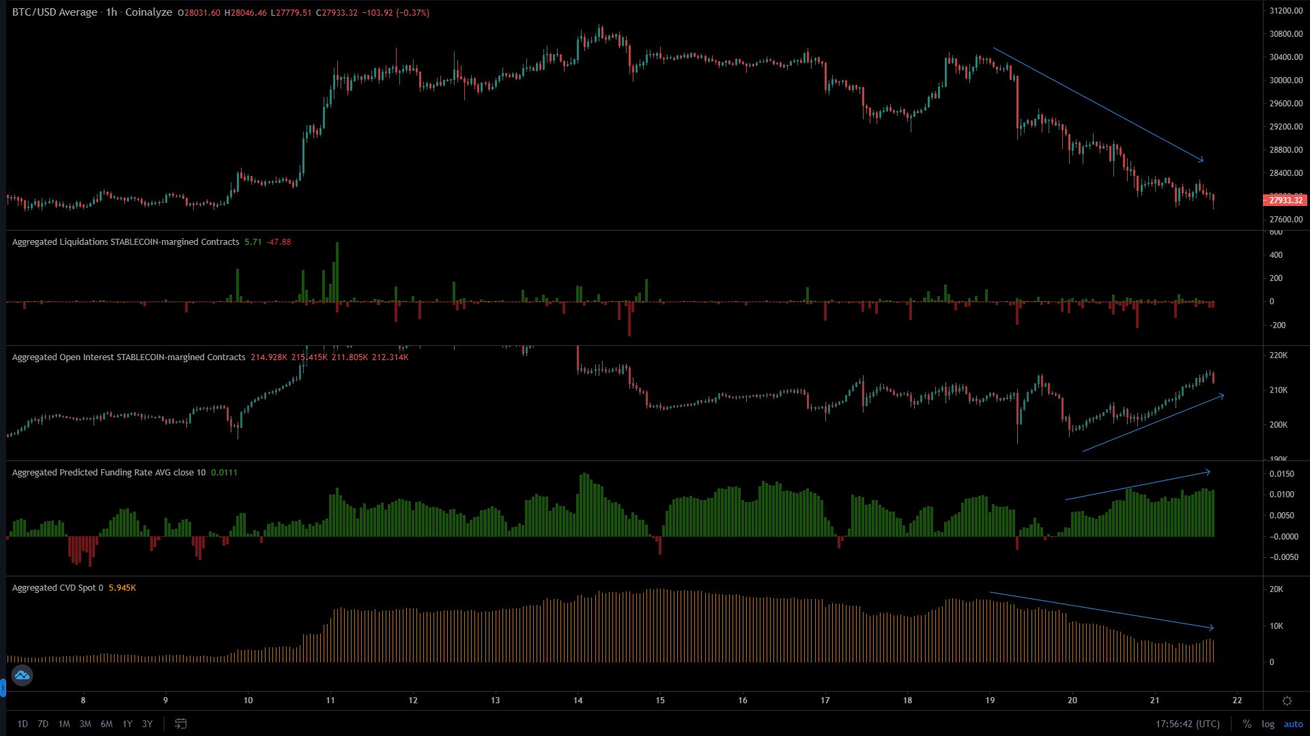Open the chart settings gear icon

1286,701
